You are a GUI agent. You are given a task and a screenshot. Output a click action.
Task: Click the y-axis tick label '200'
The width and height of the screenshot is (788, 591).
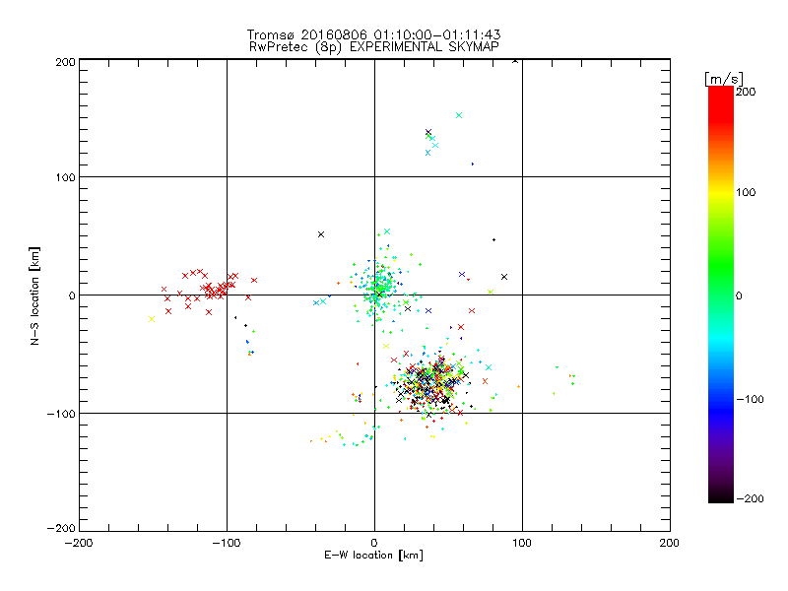66,62
